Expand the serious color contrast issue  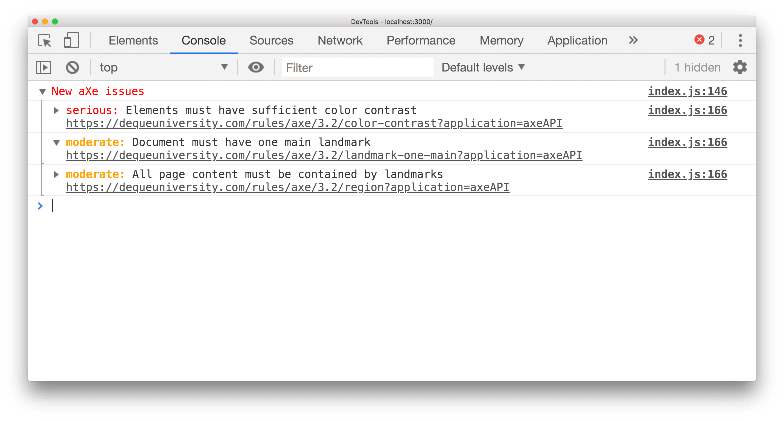(56, 109)
